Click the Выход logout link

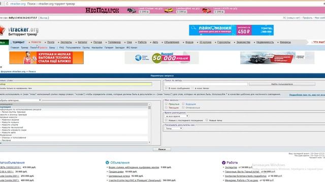(44, 18)
